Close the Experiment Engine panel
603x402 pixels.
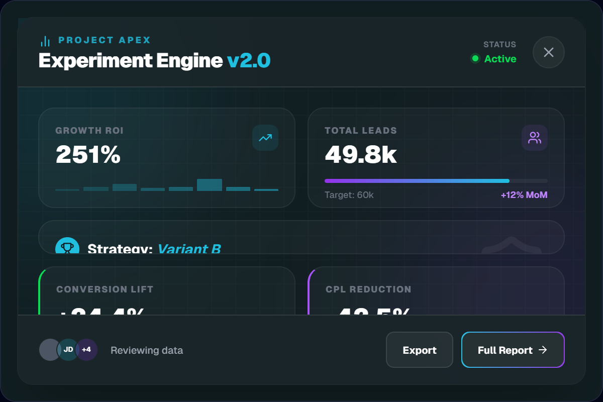point(548,52)
